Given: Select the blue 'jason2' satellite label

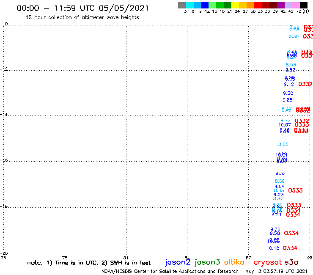Looking at the screenshot, I should click(178, 262).
